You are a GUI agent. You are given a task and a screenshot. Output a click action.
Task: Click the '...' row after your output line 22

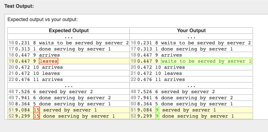click(x=191, y=86)
